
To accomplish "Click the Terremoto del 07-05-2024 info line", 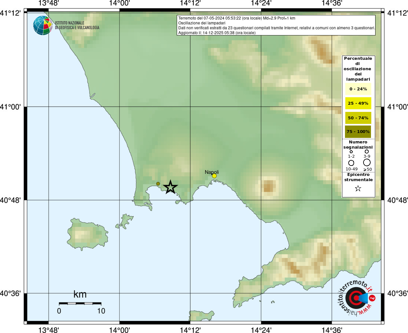I will tap(236, 18).
